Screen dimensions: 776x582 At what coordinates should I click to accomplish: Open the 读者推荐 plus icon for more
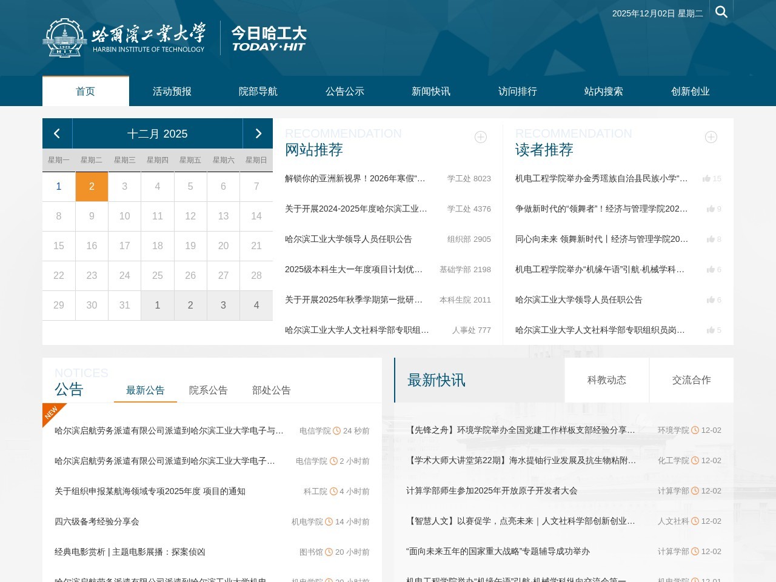pos(711,138)
